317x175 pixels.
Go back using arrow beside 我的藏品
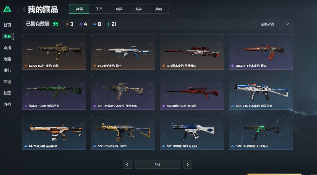coord(24,9)
